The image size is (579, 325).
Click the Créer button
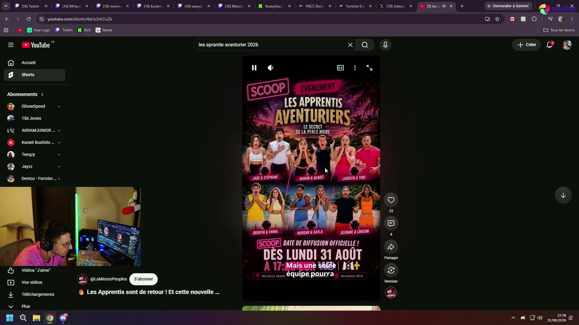tap(527, 45)
